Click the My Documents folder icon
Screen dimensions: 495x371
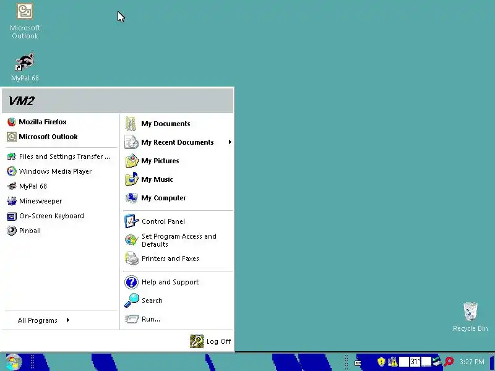131,124
